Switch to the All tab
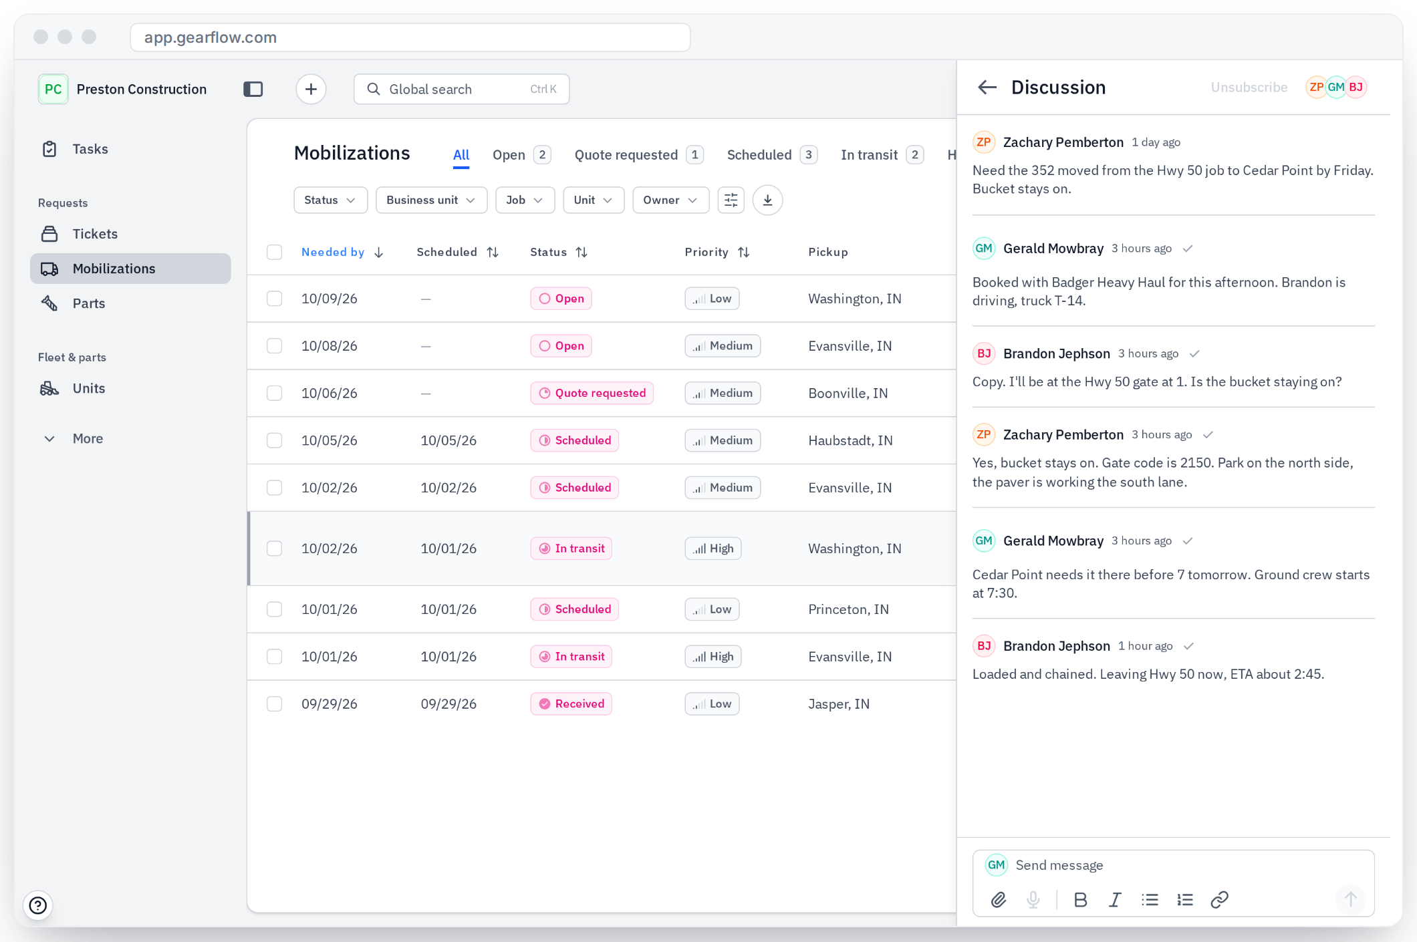1417x942 pixels. (461, 155)
